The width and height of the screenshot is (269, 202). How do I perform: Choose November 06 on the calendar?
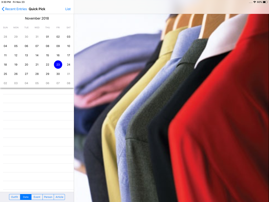click(x=26, y=46)
